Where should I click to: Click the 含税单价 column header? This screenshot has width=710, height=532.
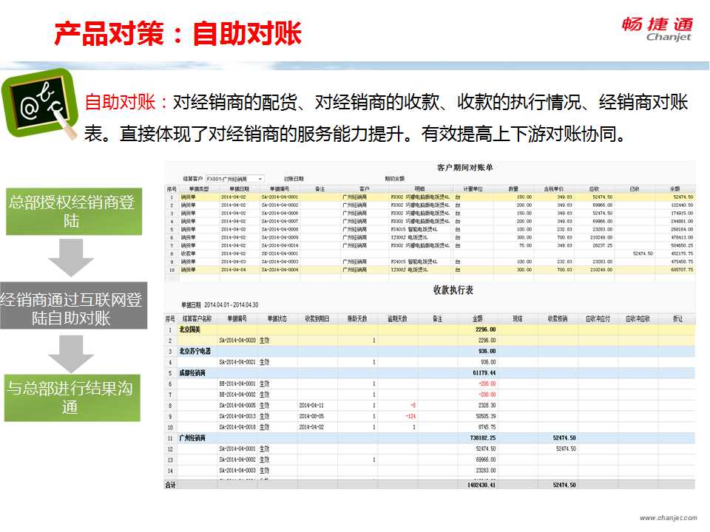(x=554, y=189)
